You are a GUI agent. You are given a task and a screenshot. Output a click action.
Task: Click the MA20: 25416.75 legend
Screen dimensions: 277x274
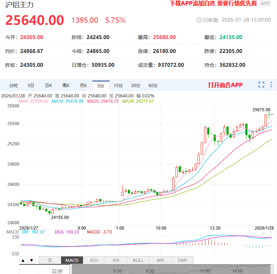pos(103,101)
